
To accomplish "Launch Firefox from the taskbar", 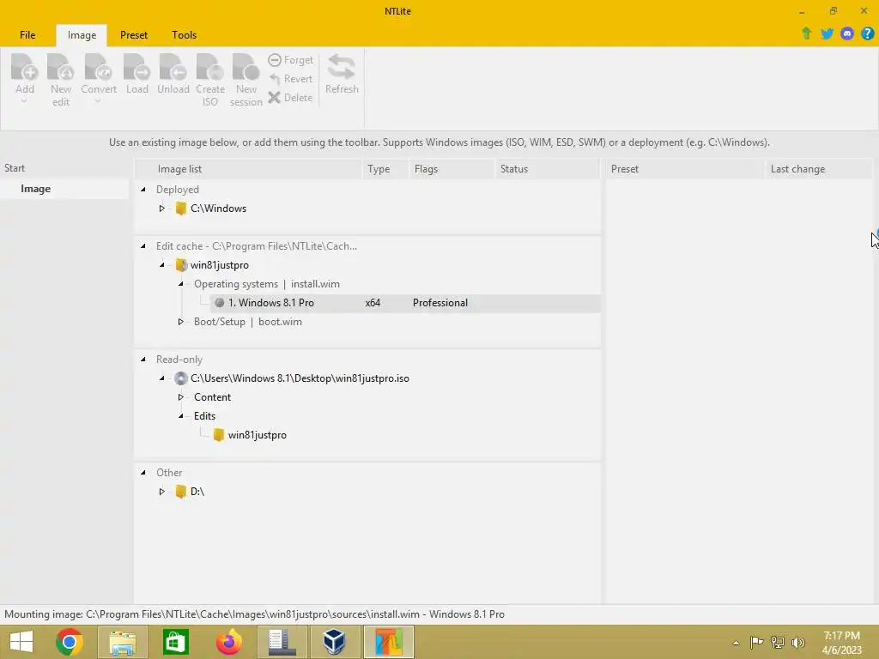I will (x=228, y=642).
